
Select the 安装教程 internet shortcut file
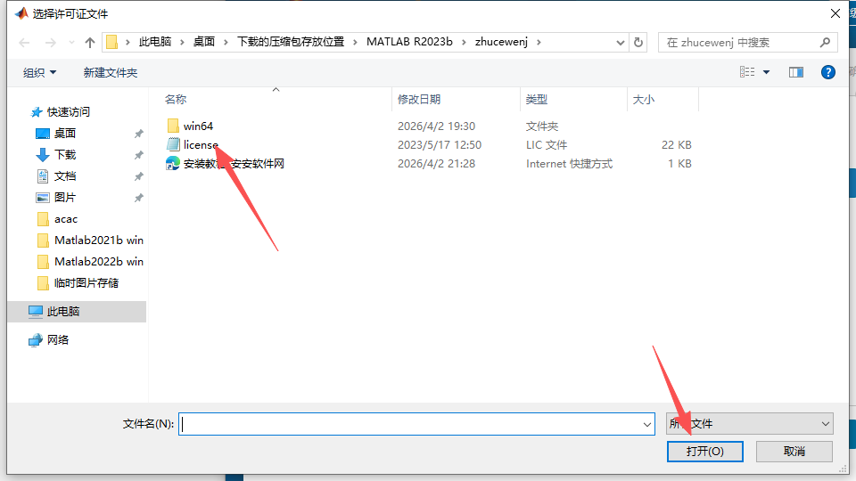pyautogui.click(x=234, y=164)
